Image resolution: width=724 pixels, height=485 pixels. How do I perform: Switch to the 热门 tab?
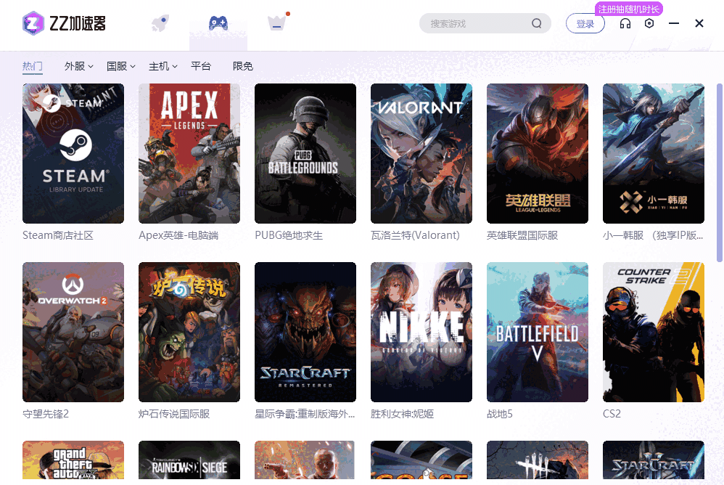(32, 66)
